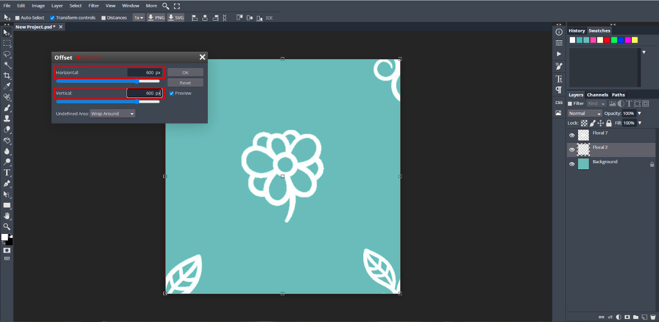
Task: Open the Image menu
Action: (38, 6)
